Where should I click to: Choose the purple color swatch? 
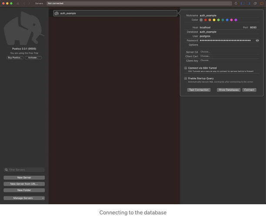click(x=236, y=20)
